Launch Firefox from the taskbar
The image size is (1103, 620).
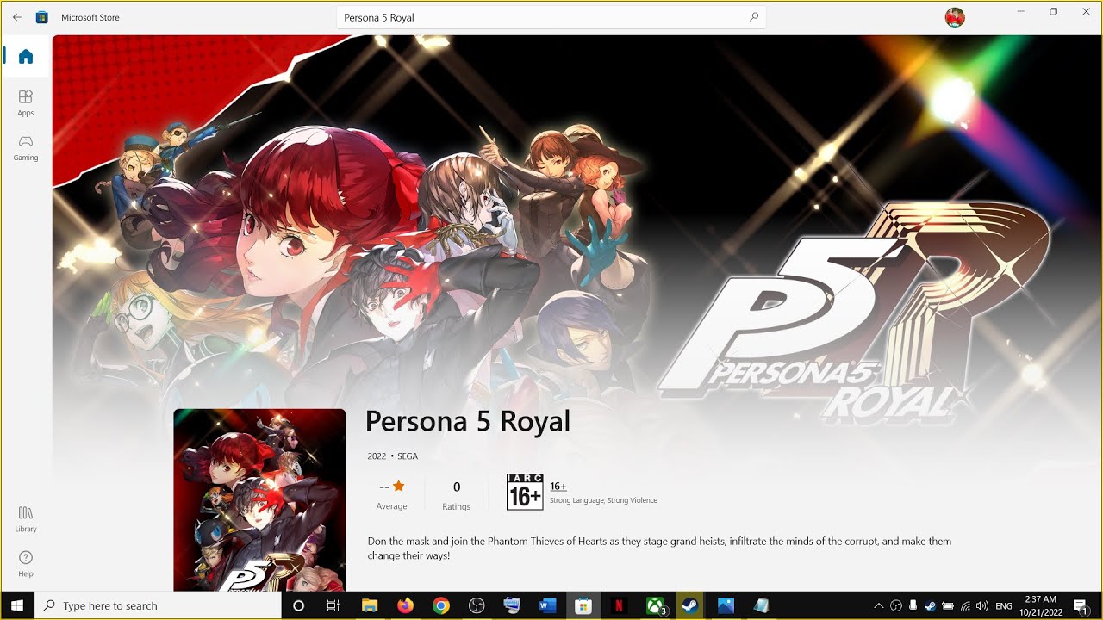click(x=405, y=605)
